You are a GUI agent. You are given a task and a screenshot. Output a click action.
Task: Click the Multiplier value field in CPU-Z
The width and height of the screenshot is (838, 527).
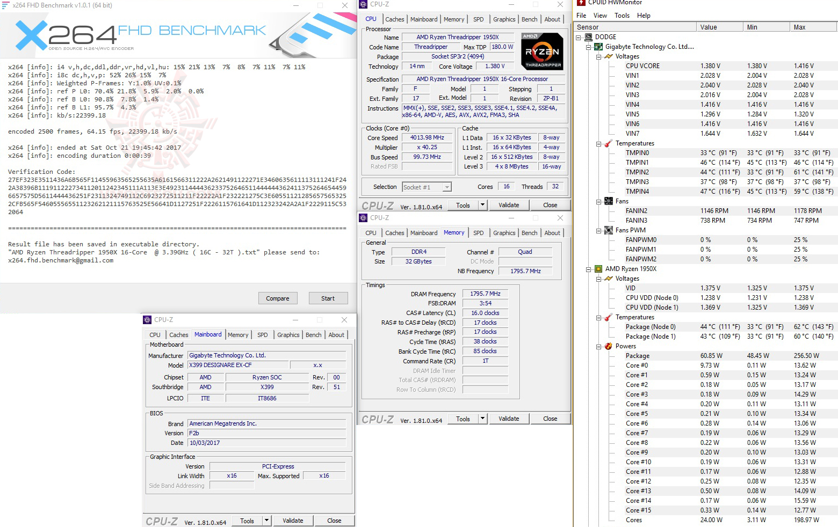tap(427, 147)
